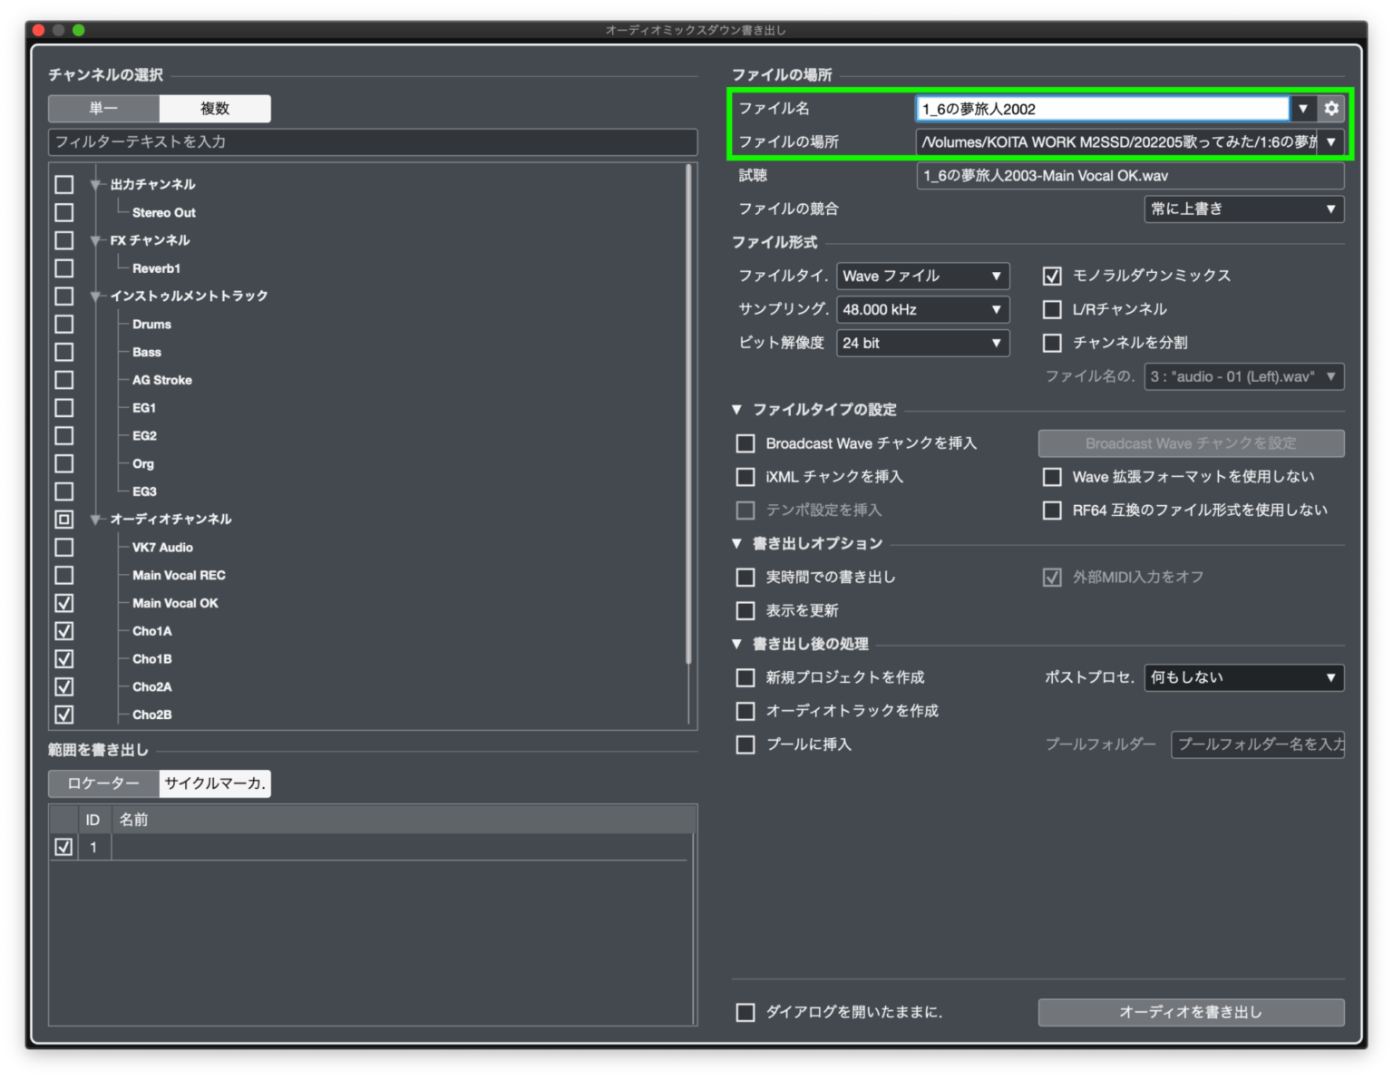Switch channel selection to 複数
This screenshot has width=1393, height=1079.
pyautogui.click(x=215, y=109)
